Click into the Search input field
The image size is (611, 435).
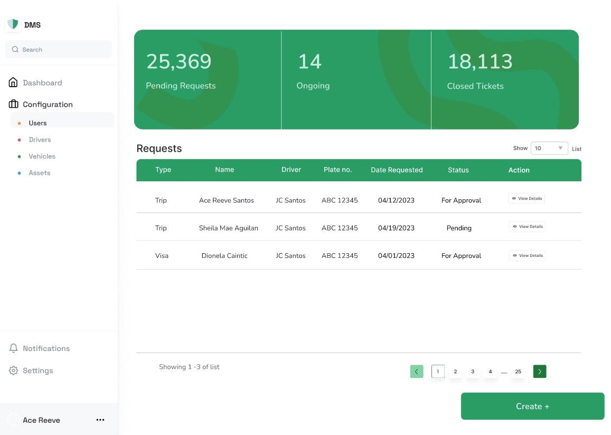(63, 50)
